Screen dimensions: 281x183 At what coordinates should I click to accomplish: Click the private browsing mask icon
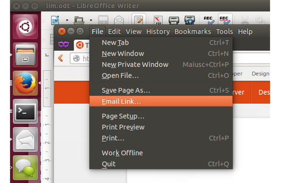[x=63, y=44]
